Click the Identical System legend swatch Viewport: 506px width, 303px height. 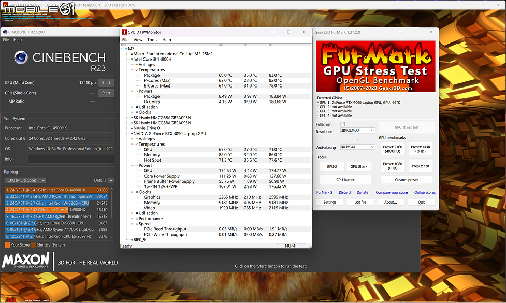pyautogui.click(x=33, y=245)
